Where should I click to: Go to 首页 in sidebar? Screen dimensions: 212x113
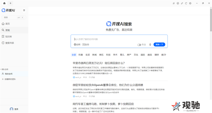[14, 24]
